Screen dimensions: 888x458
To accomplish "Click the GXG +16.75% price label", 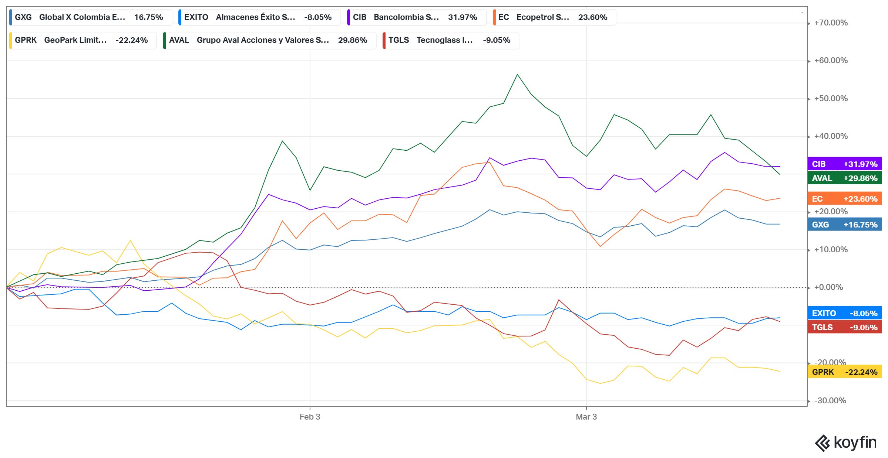I will [x=845, y=225].
